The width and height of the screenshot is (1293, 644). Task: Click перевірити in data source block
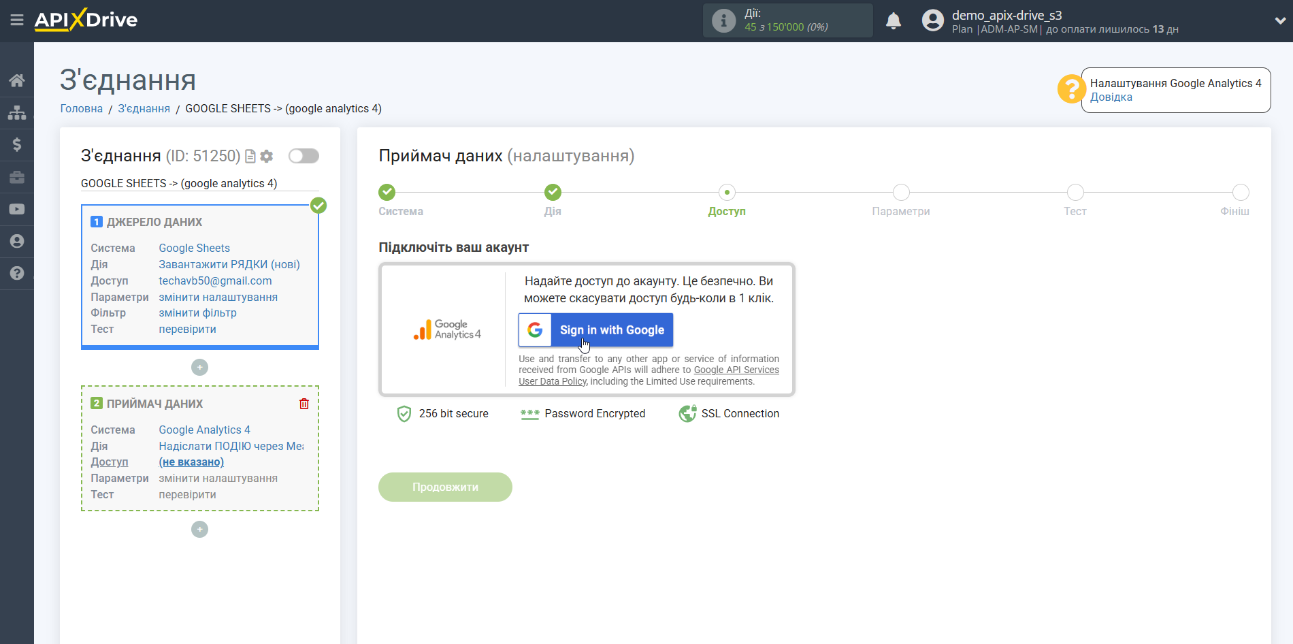coord(187,329)
